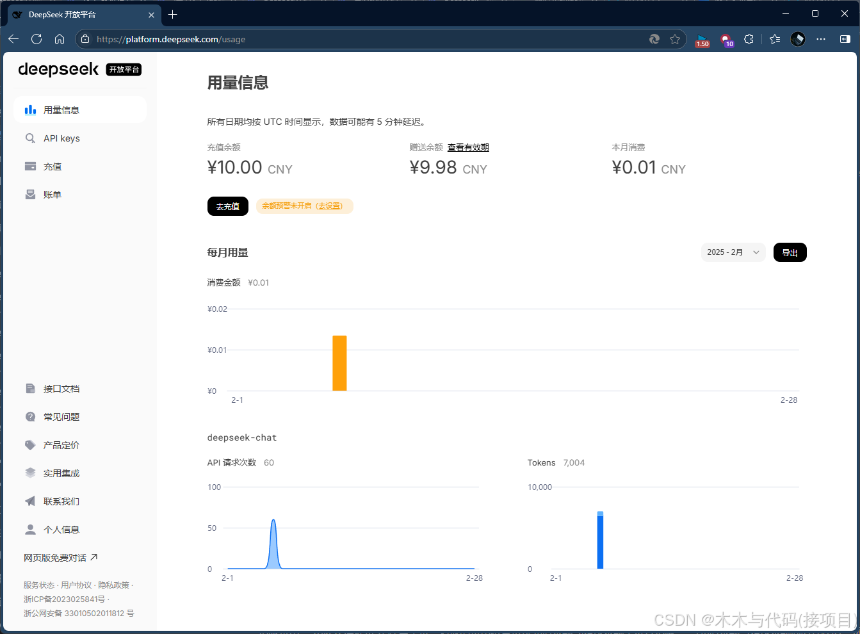Click the browser back arrow
Screen dimensions: 860x634
[13, 39]
